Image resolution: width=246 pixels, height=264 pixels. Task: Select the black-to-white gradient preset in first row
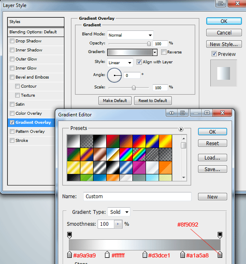100,141
